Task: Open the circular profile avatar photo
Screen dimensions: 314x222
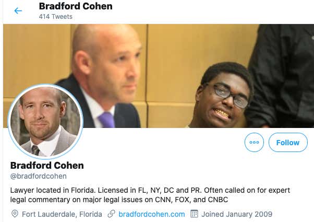Action: tap(45, 122)
